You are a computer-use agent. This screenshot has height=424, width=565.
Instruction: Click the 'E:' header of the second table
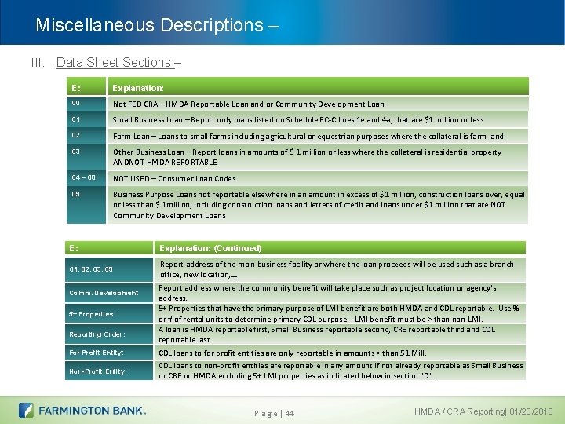[x=109, y=247]
